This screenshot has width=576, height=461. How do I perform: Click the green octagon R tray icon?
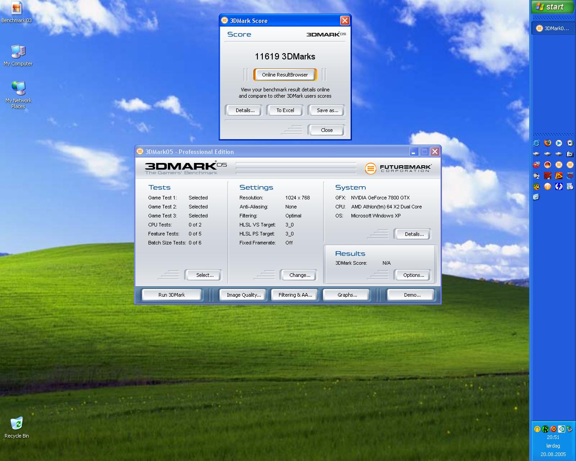click(545, 429)
